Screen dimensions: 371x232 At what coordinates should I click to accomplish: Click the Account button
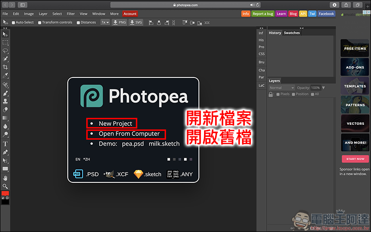[x=130, y=14]
